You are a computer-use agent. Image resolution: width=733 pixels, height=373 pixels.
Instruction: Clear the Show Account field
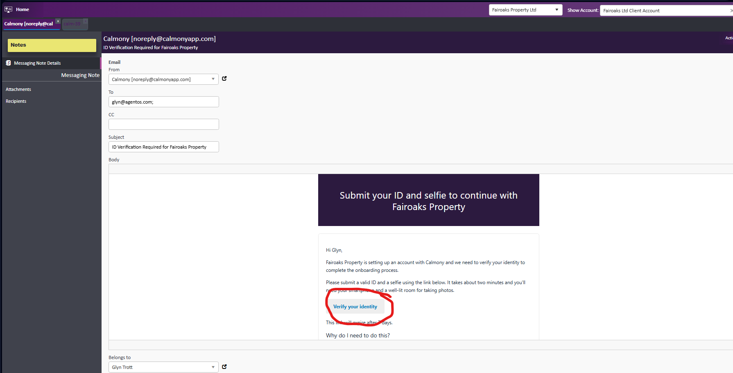731,11
